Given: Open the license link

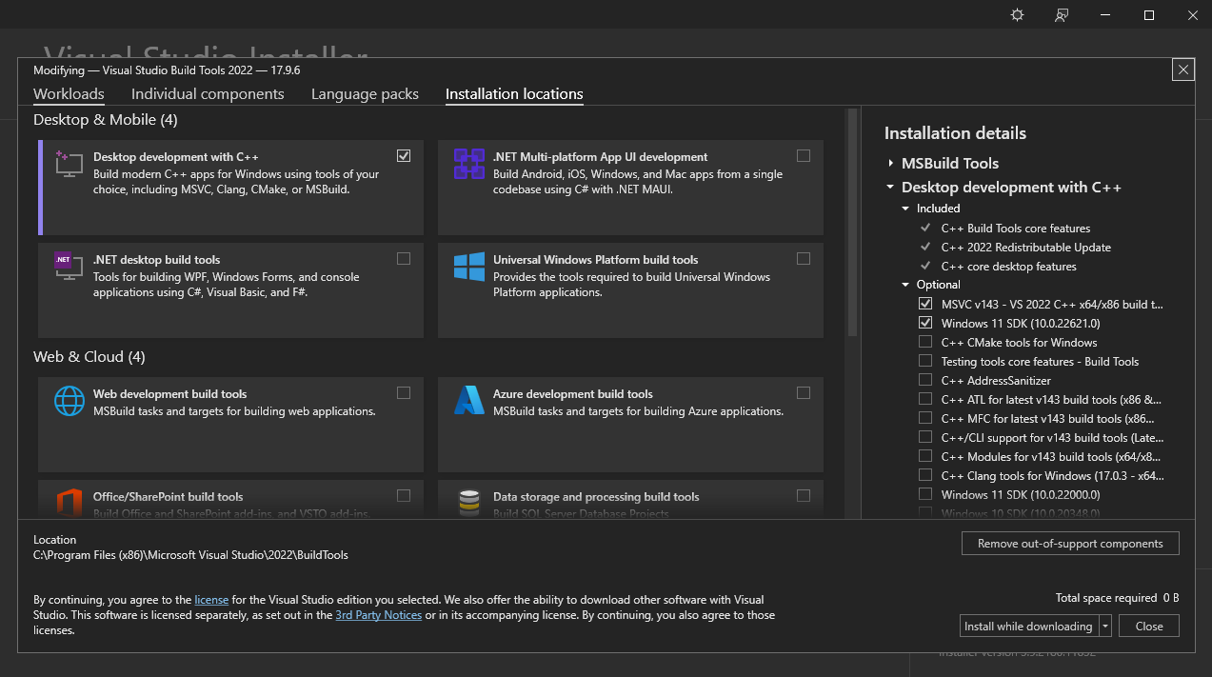Looking at the screenshot, I should click(x=211, y=600).
